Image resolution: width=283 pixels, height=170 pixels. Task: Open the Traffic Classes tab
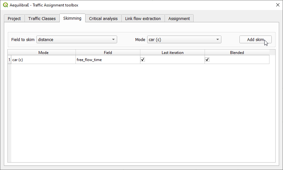[x=42, y=18]
